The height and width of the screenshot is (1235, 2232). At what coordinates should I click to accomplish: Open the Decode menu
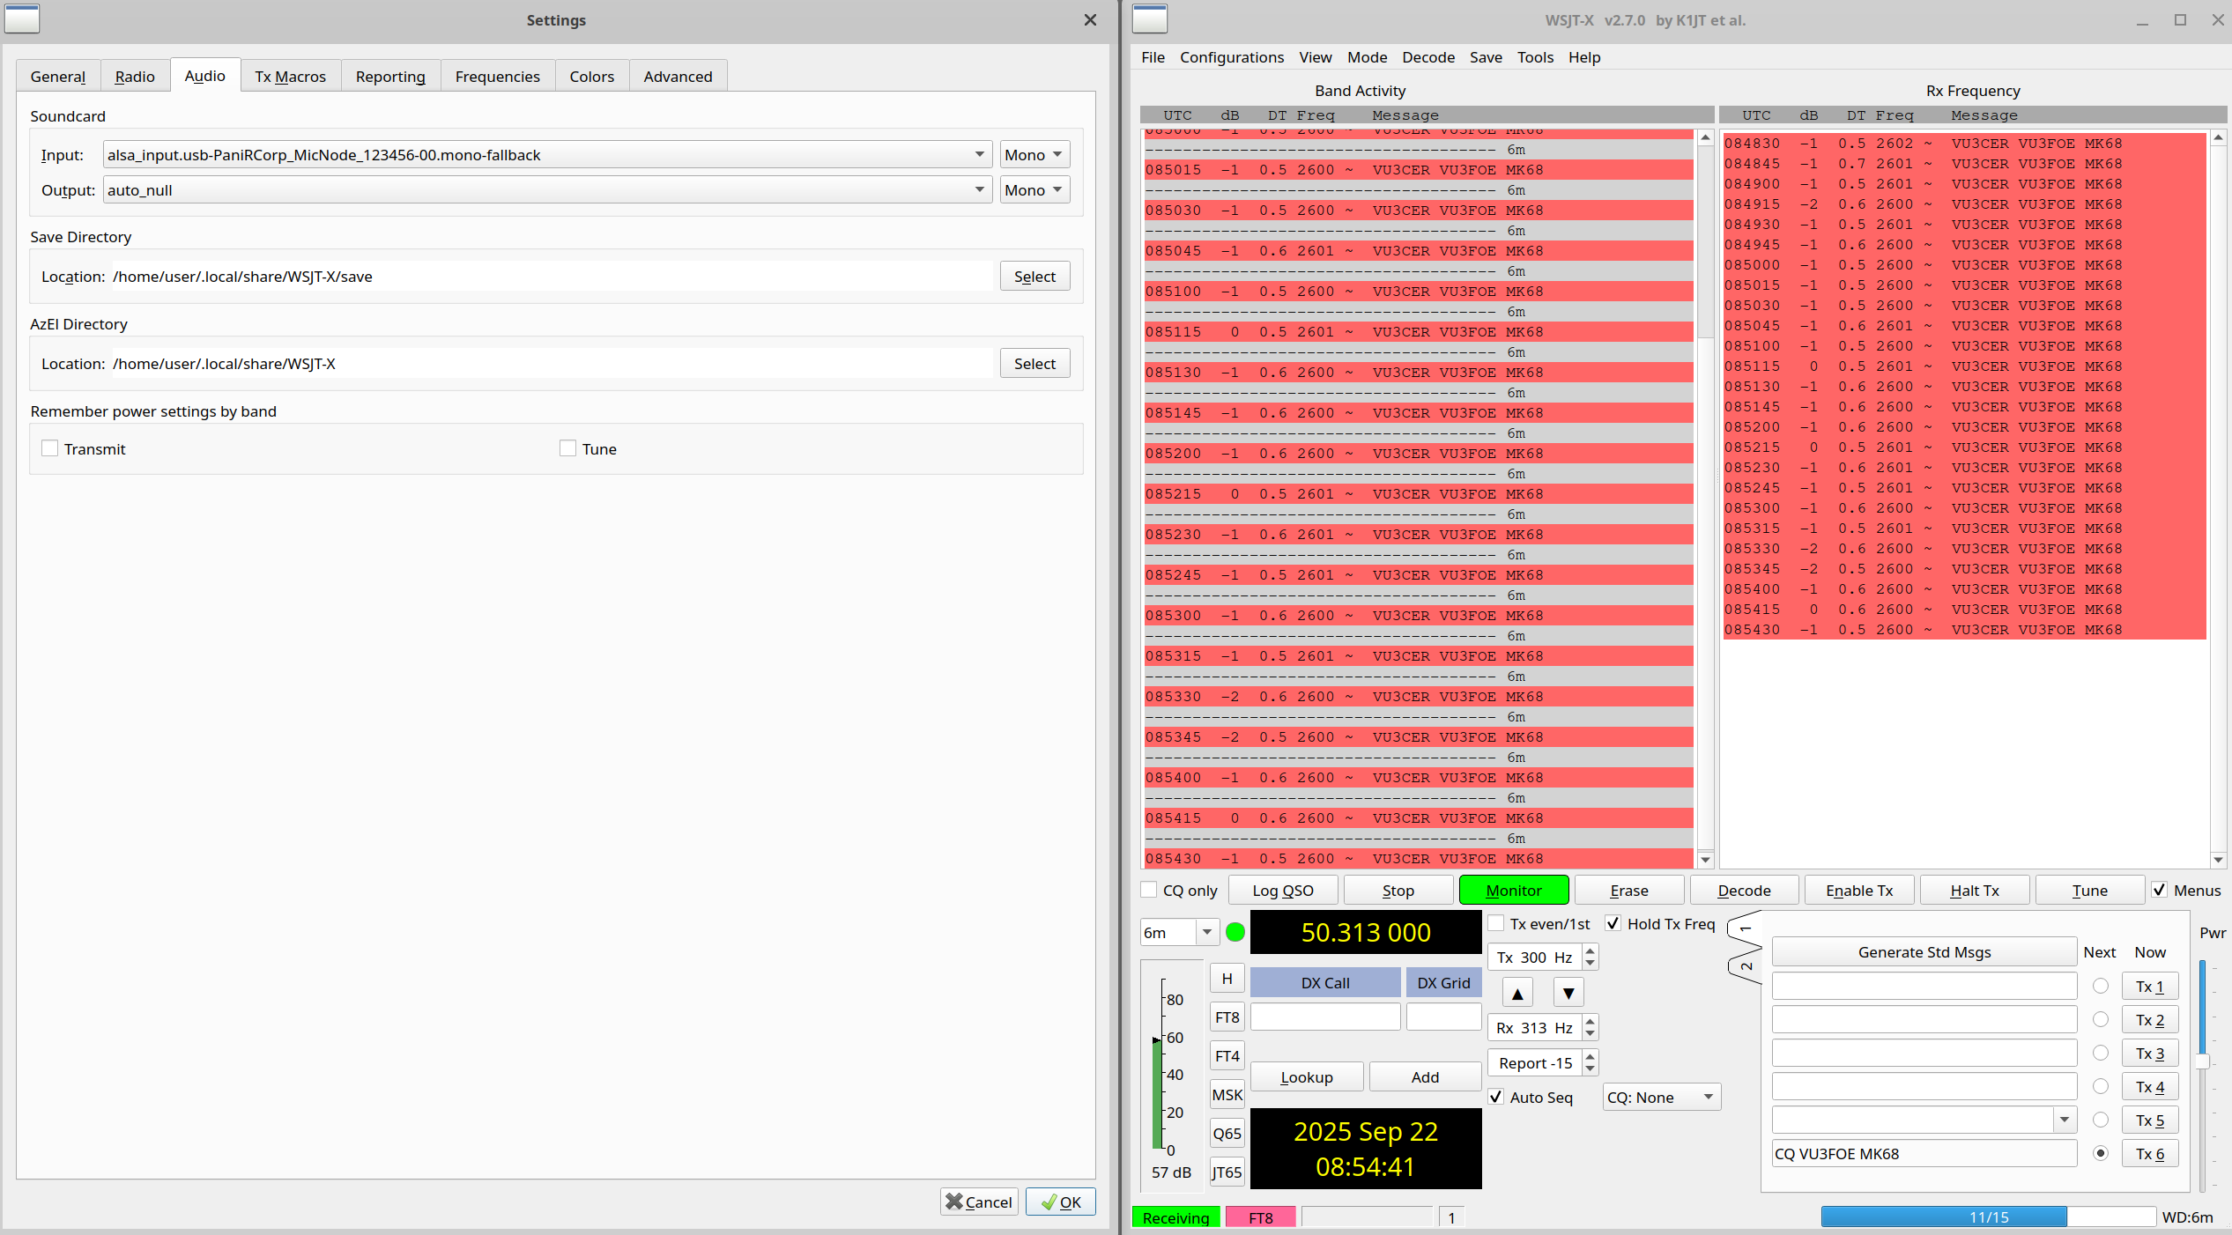(x=1427, y=57)
